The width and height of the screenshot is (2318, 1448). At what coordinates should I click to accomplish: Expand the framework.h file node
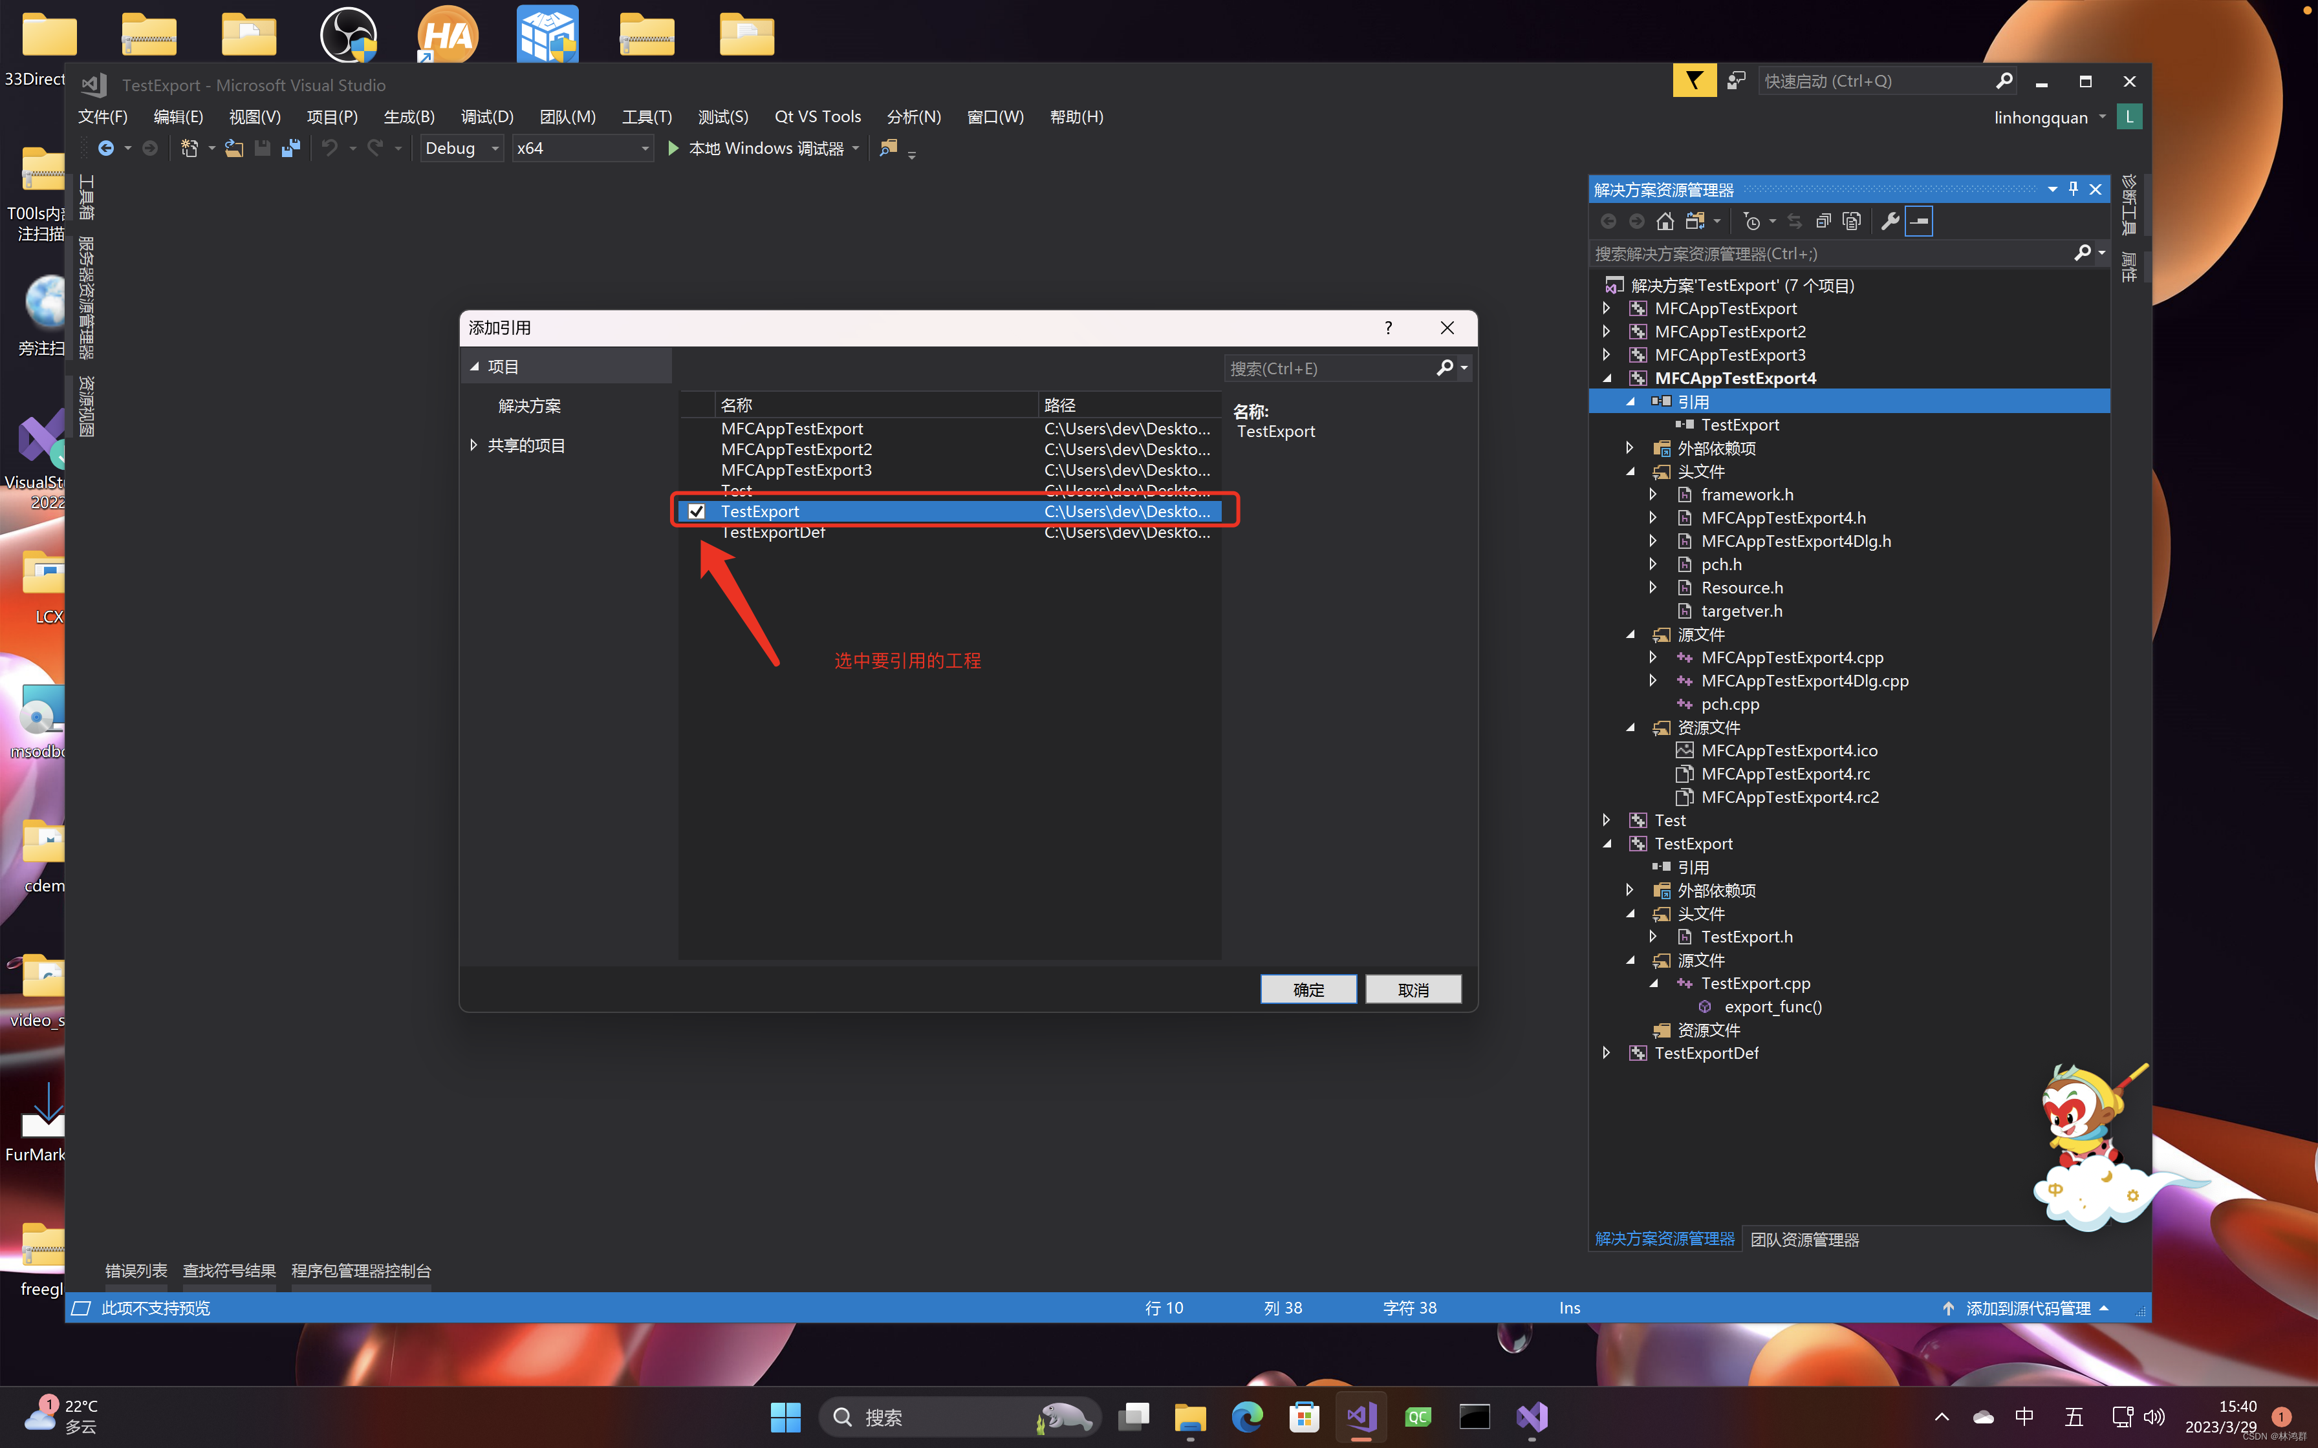tap(1653, 494)
